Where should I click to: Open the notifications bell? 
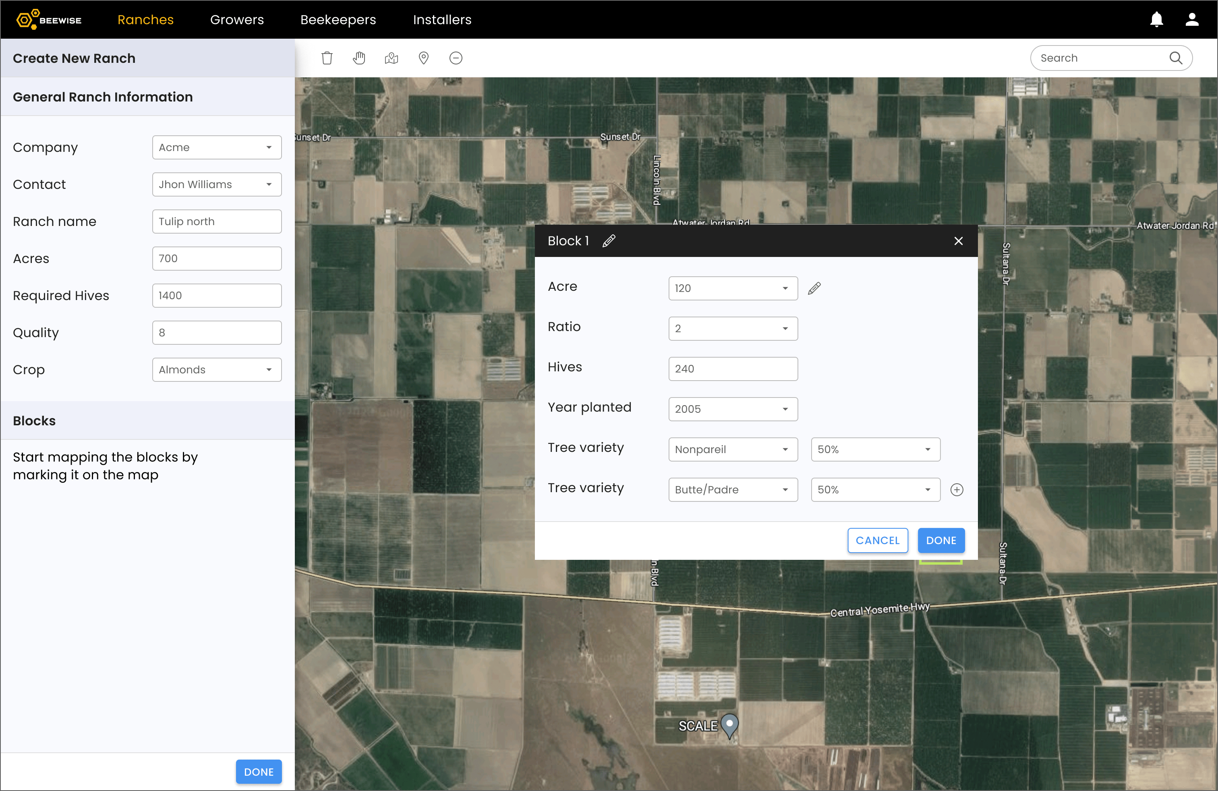1157,19
